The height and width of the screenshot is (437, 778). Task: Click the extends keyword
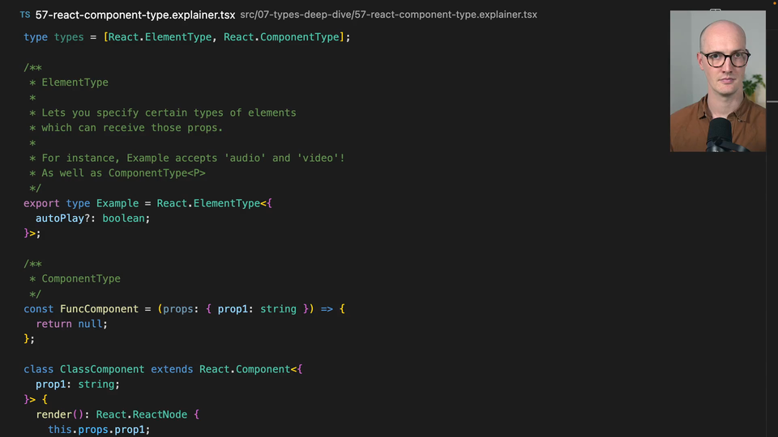click(x=172, y=369)
